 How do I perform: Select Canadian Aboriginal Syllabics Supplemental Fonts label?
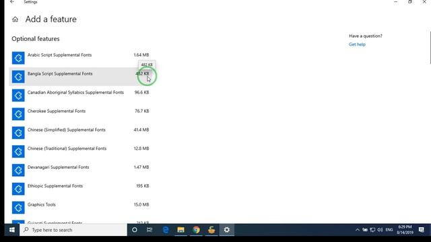(75, 93)
